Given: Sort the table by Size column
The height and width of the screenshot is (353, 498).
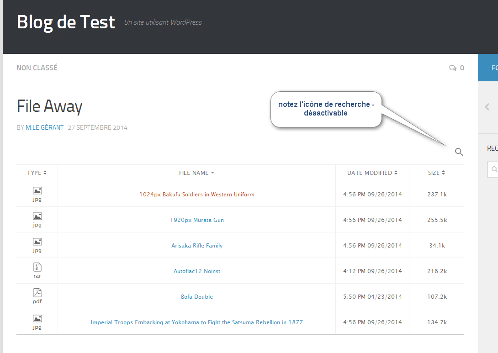Looking at the screenshot, I should (436, 173).
